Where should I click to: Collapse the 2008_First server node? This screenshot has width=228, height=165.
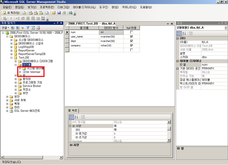(3, 33)
